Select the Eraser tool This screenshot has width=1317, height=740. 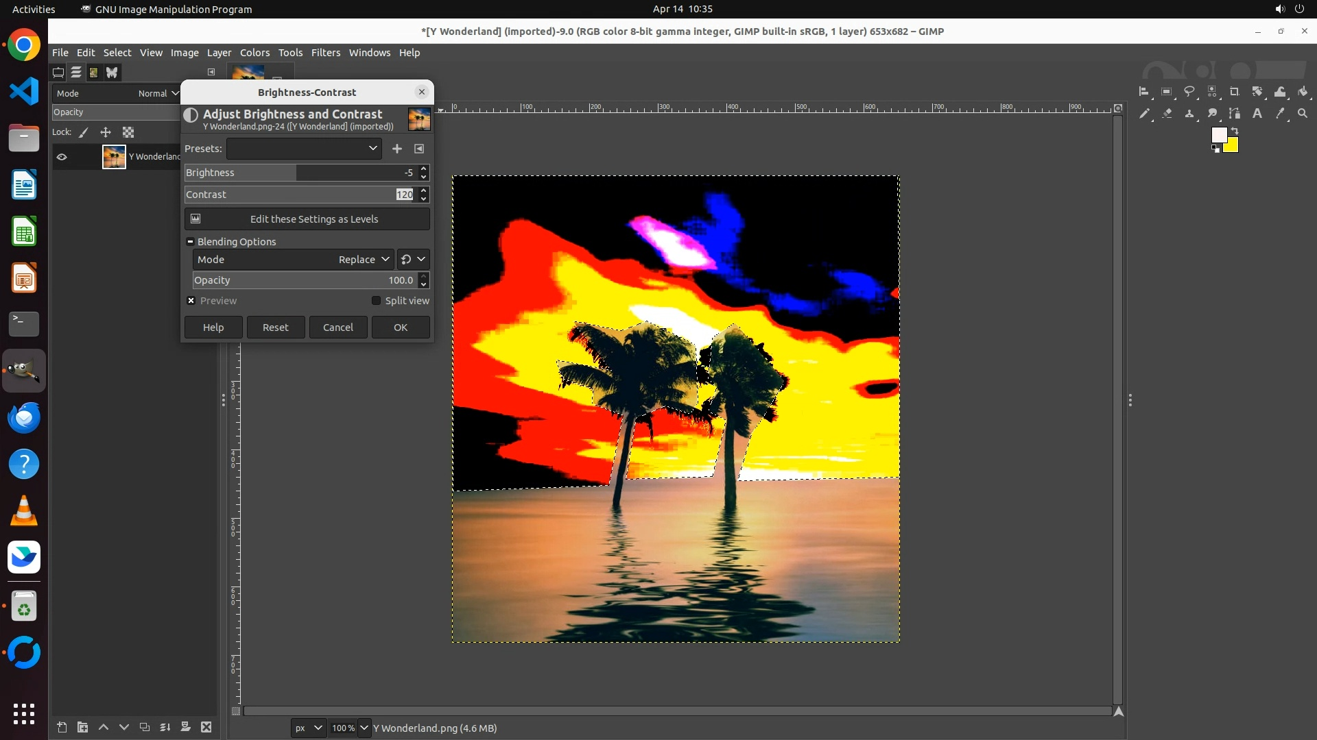pyautogui.click(x=1167, y=114)
